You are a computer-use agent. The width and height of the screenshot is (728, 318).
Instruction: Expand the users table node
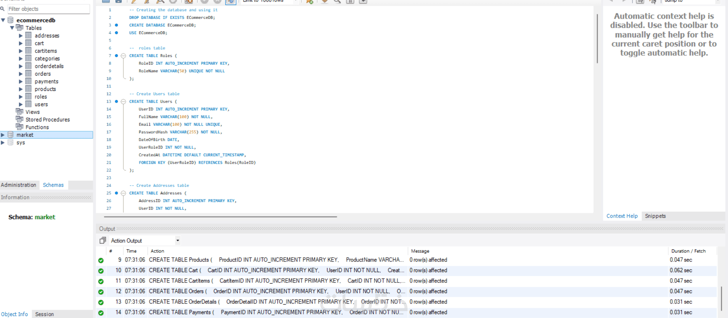pyautogui.click(x=21, y=104)
